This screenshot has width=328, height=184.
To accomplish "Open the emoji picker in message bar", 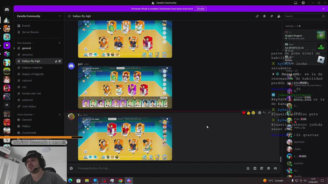I will tap(269, 168).
